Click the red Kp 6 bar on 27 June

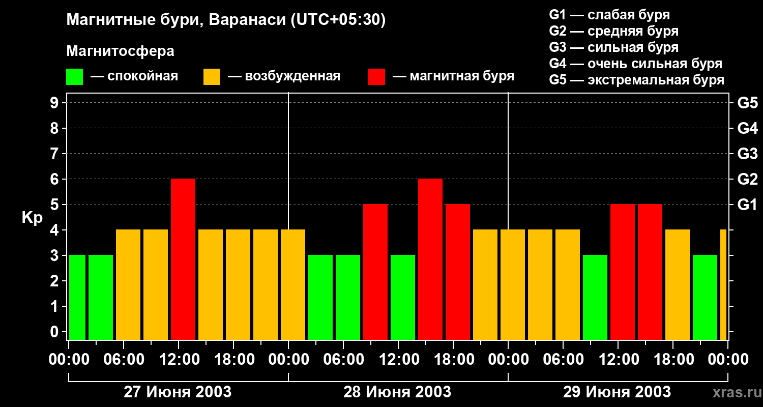click(183, 259)
